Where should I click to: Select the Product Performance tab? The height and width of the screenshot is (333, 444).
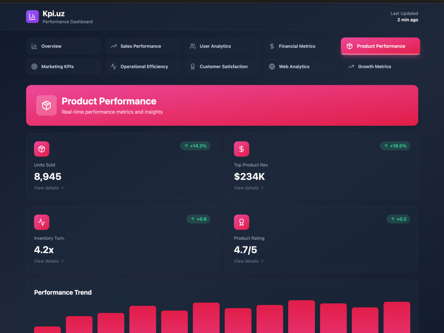381,46
